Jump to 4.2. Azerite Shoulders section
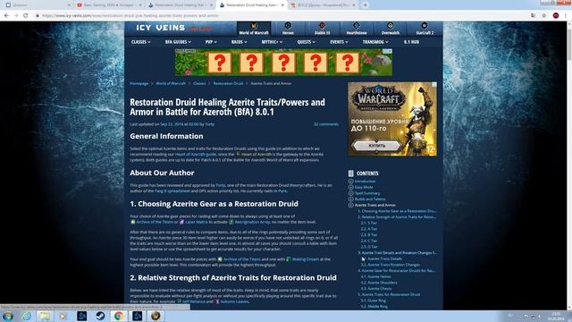572x322 pixels. point(379,283)
